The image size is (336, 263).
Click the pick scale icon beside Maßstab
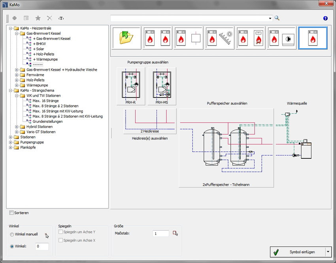(x=175, y=233)
